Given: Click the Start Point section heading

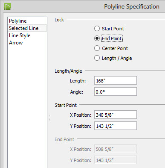Looking at the screenshot, I should (66, 105).
